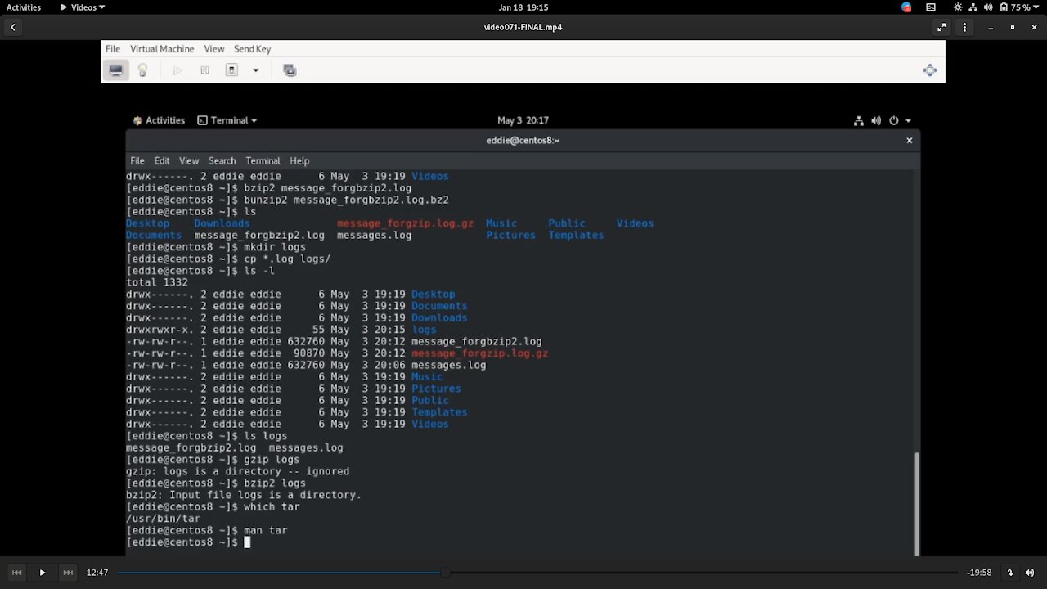The width and height of the screenshot is (1047, 589).
Task: Open terminal Help menu
Action: pyautogui.click(x=299, y=160)
